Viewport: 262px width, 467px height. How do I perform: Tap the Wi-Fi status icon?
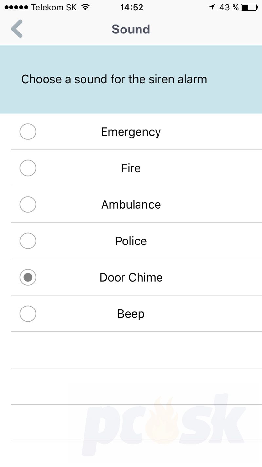[85, 7]
